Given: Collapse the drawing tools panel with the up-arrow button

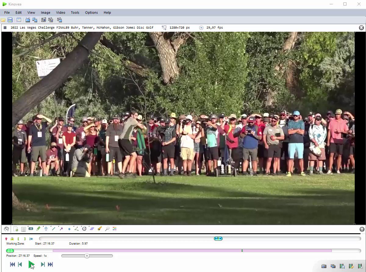Looking at the screenshot, I should pos(362,229).
